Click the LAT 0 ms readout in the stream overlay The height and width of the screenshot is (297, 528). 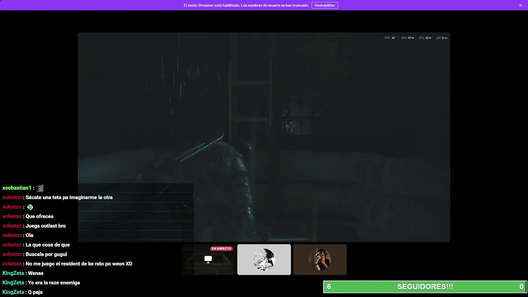[442, 38]
